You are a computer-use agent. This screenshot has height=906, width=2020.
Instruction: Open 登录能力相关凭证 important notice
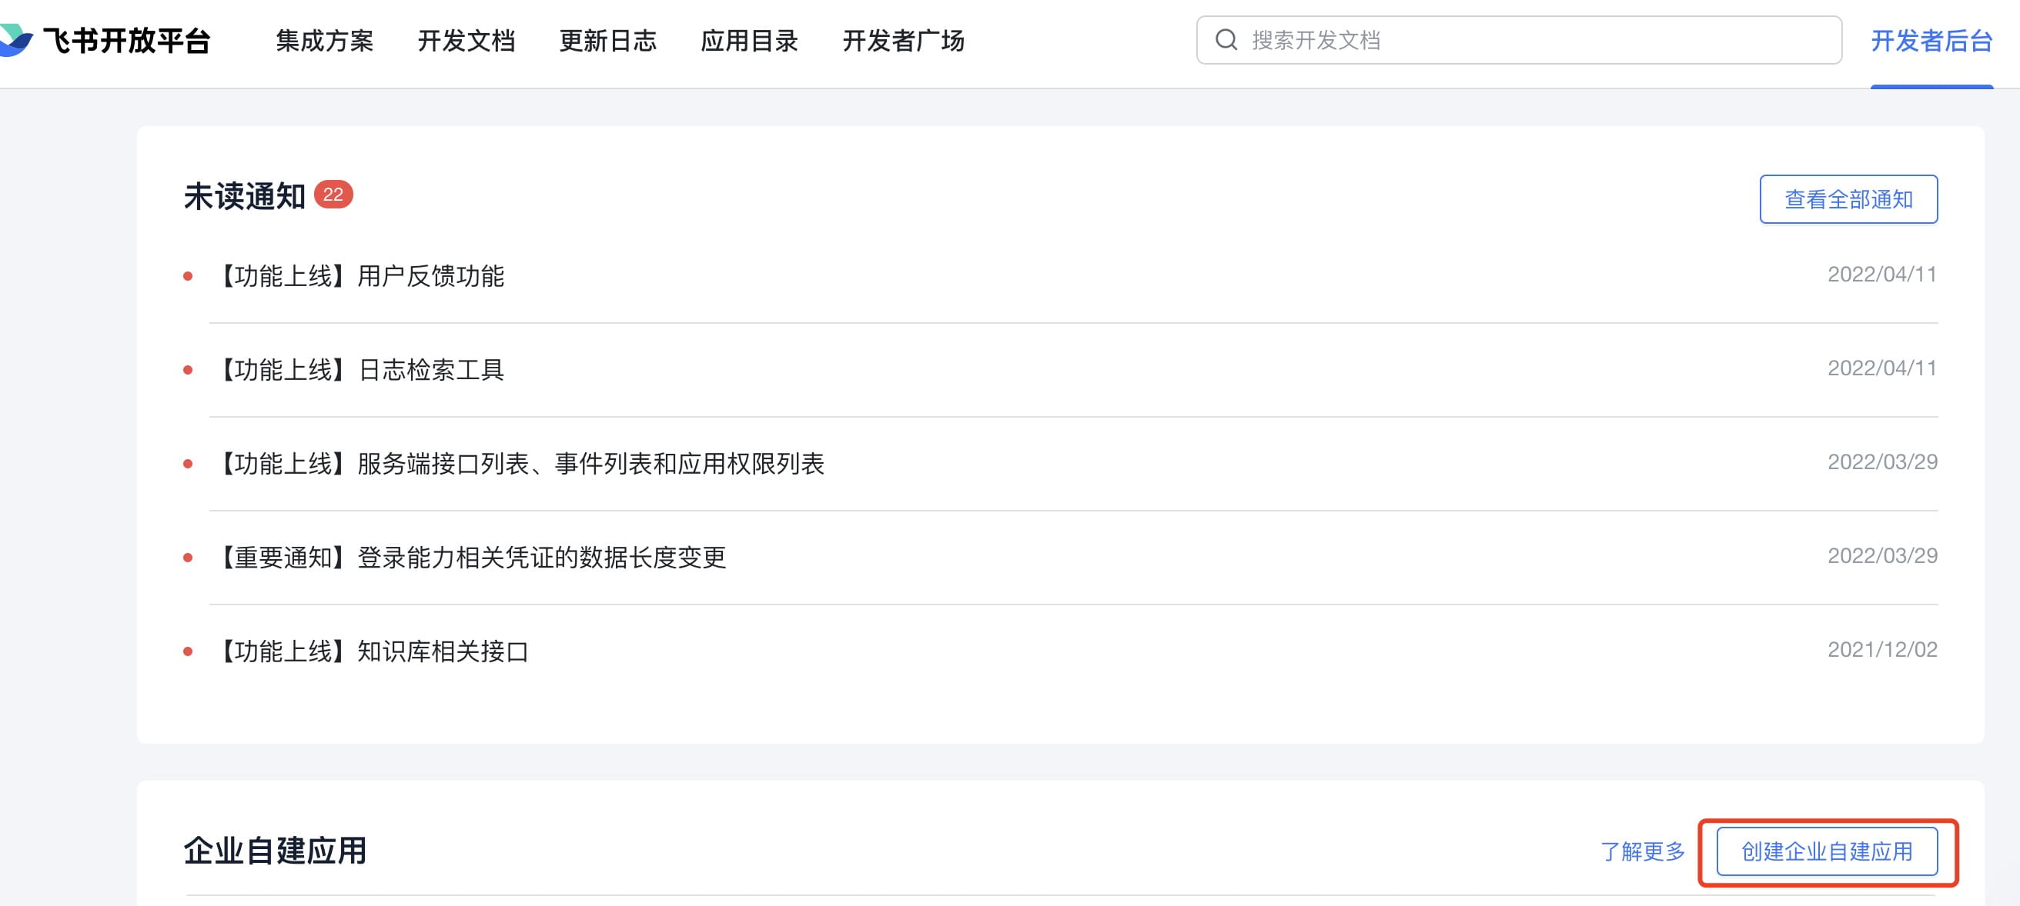pos(472,558)
